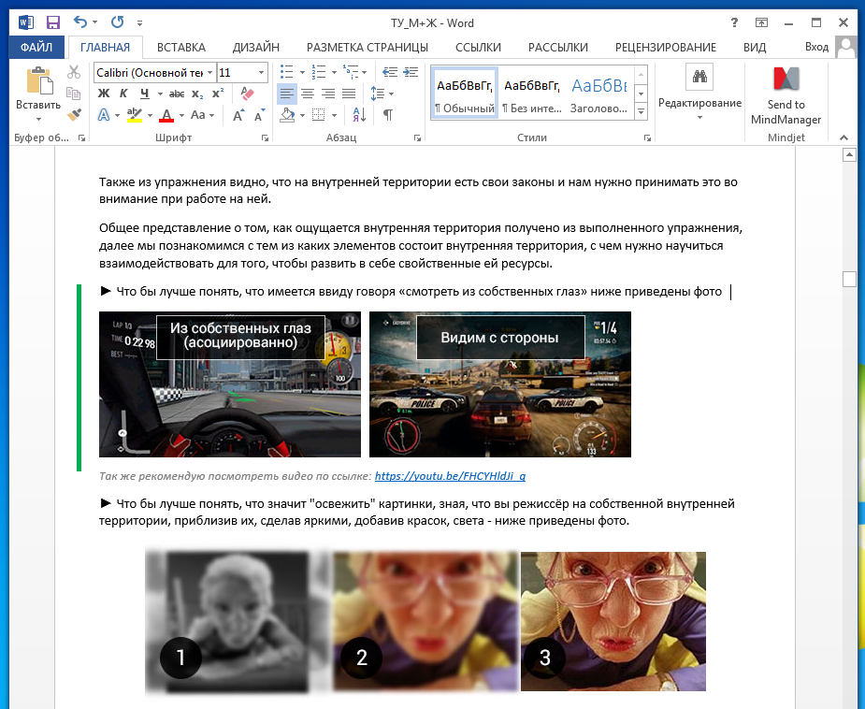Toggle superscript formatting
This screenshot has height=709, width=865.
[218, 94]
